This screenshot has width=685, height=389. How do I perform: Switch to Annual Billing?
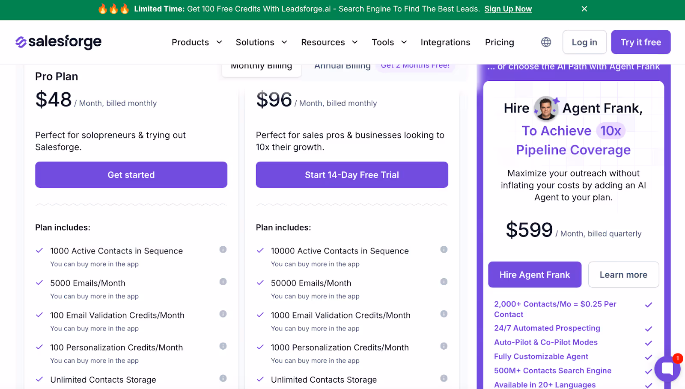tap(342, 65)
